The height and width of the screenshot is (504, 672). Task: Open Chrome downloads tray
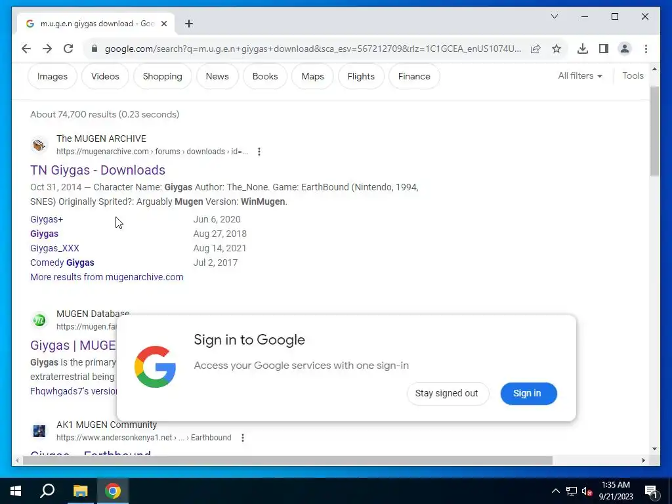click(x=583, y=49)
